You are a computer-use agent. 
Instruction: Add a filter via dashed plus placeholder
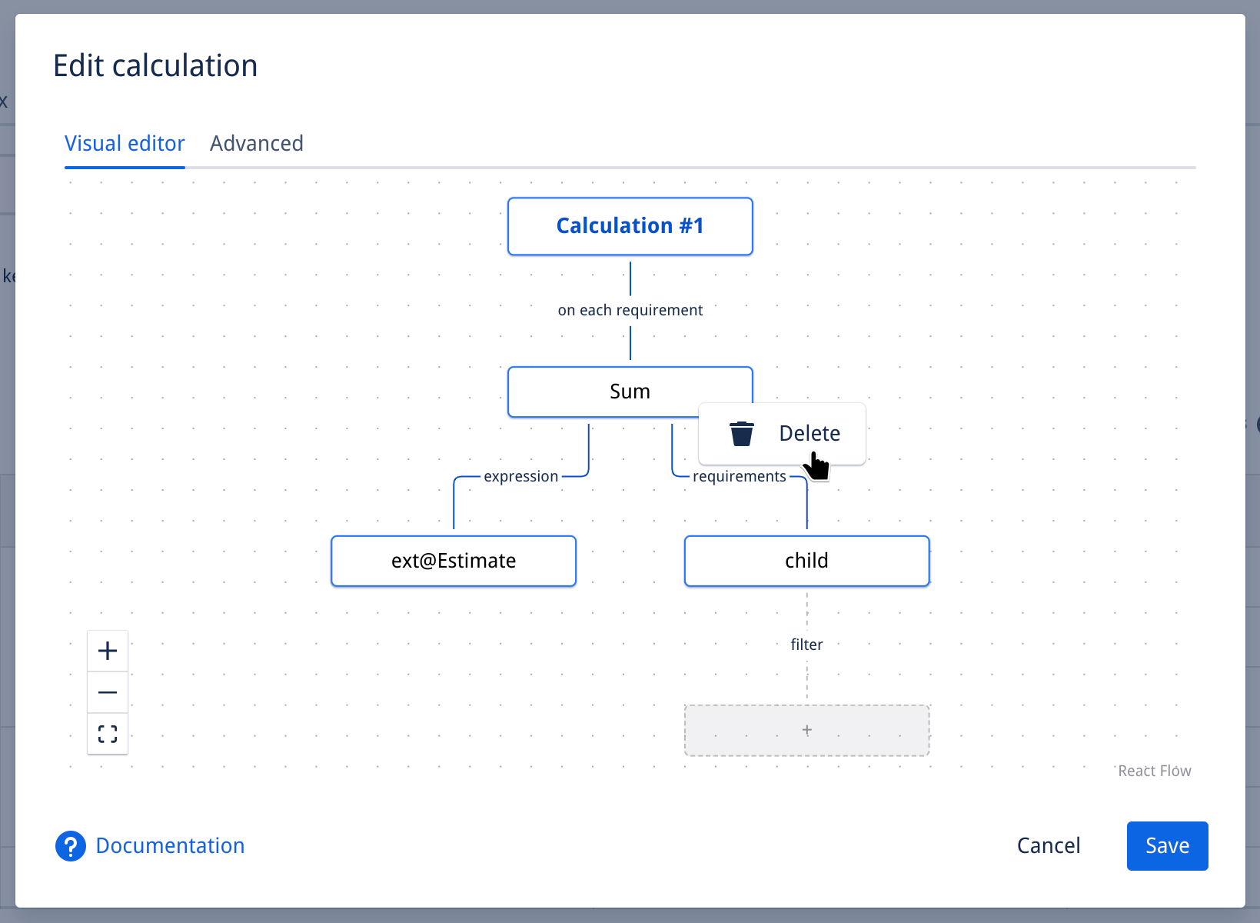click(806, 730)
